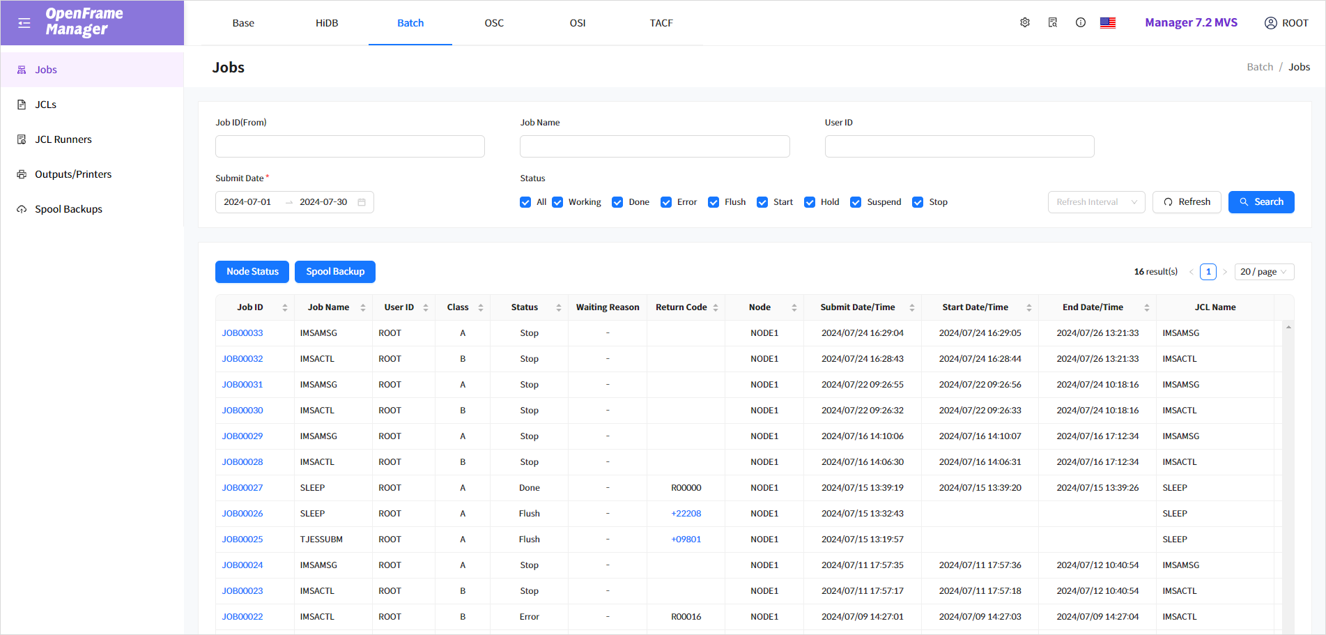
Task: Sort by Node column arrows
Action: pyautogui.click(x=794, y=307)
